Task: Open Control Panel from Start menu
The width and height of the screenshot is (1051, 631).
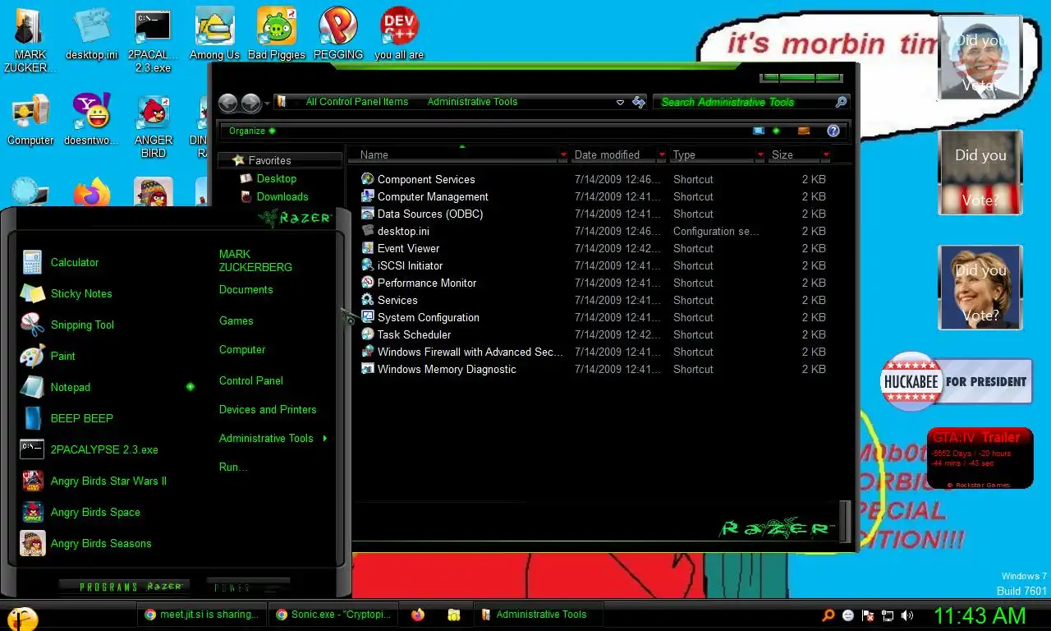Action: tap(250, 380)
